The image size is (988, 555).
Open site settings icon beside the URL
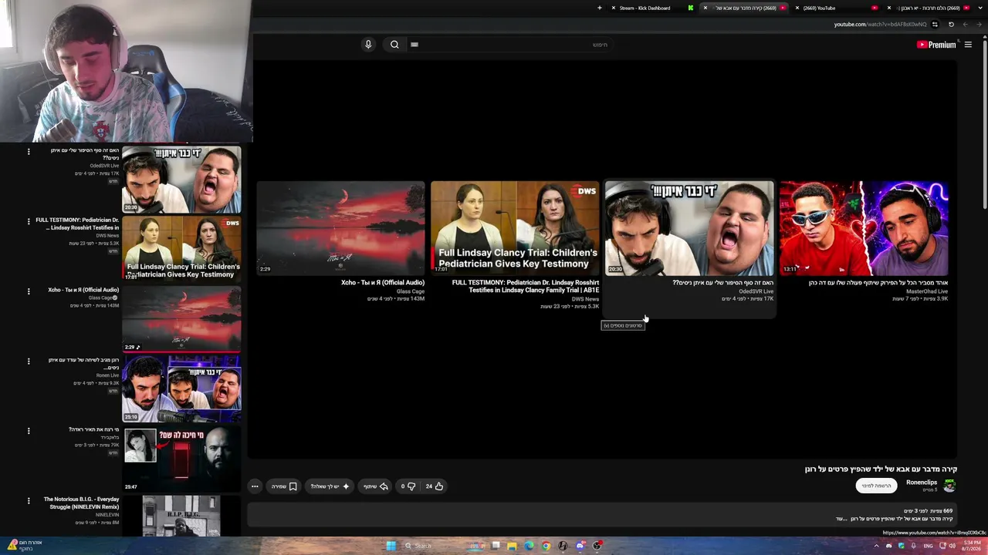(935, 25)
